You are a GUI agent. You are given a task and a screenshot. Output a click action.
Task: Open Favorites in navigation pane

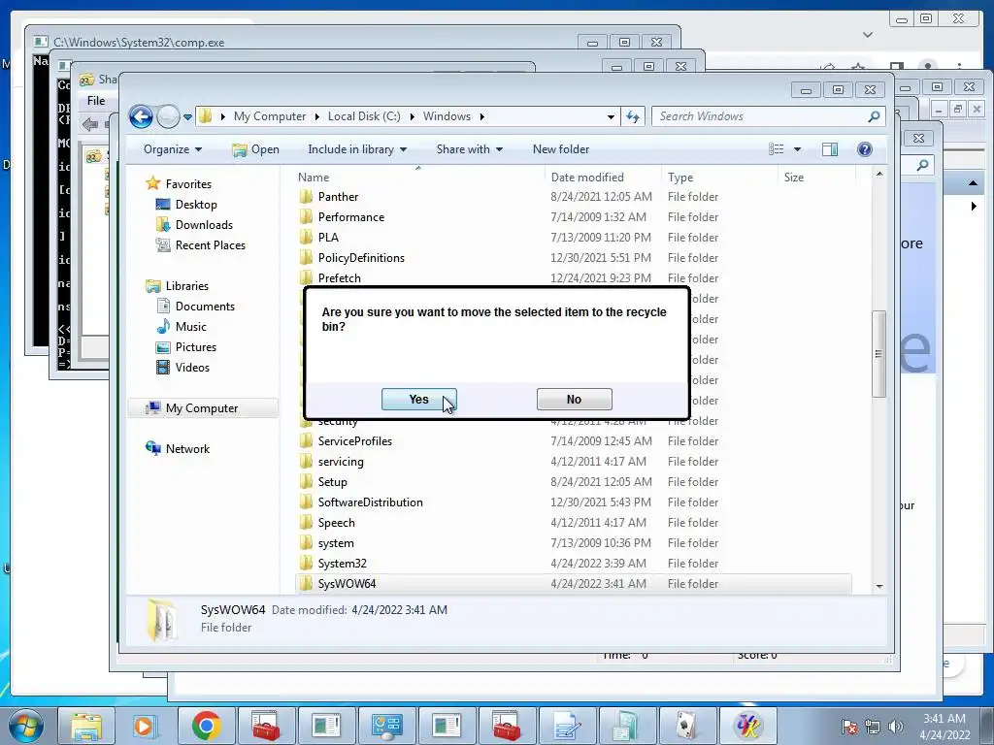click(188, 183)
